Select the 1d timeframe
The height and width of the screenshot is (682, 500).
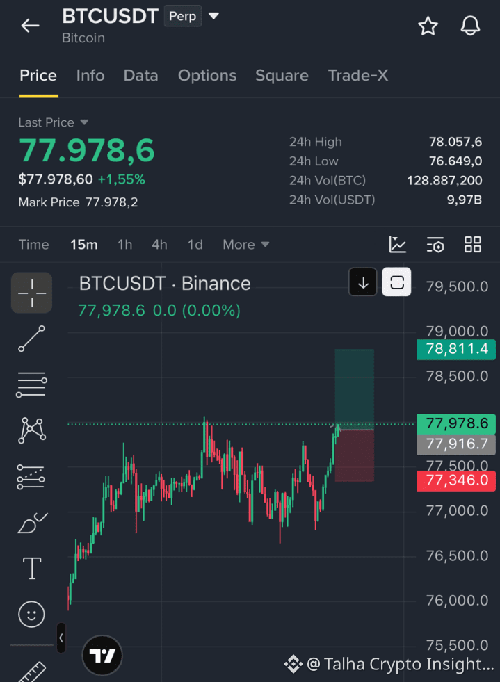click(x=195, y=245)
